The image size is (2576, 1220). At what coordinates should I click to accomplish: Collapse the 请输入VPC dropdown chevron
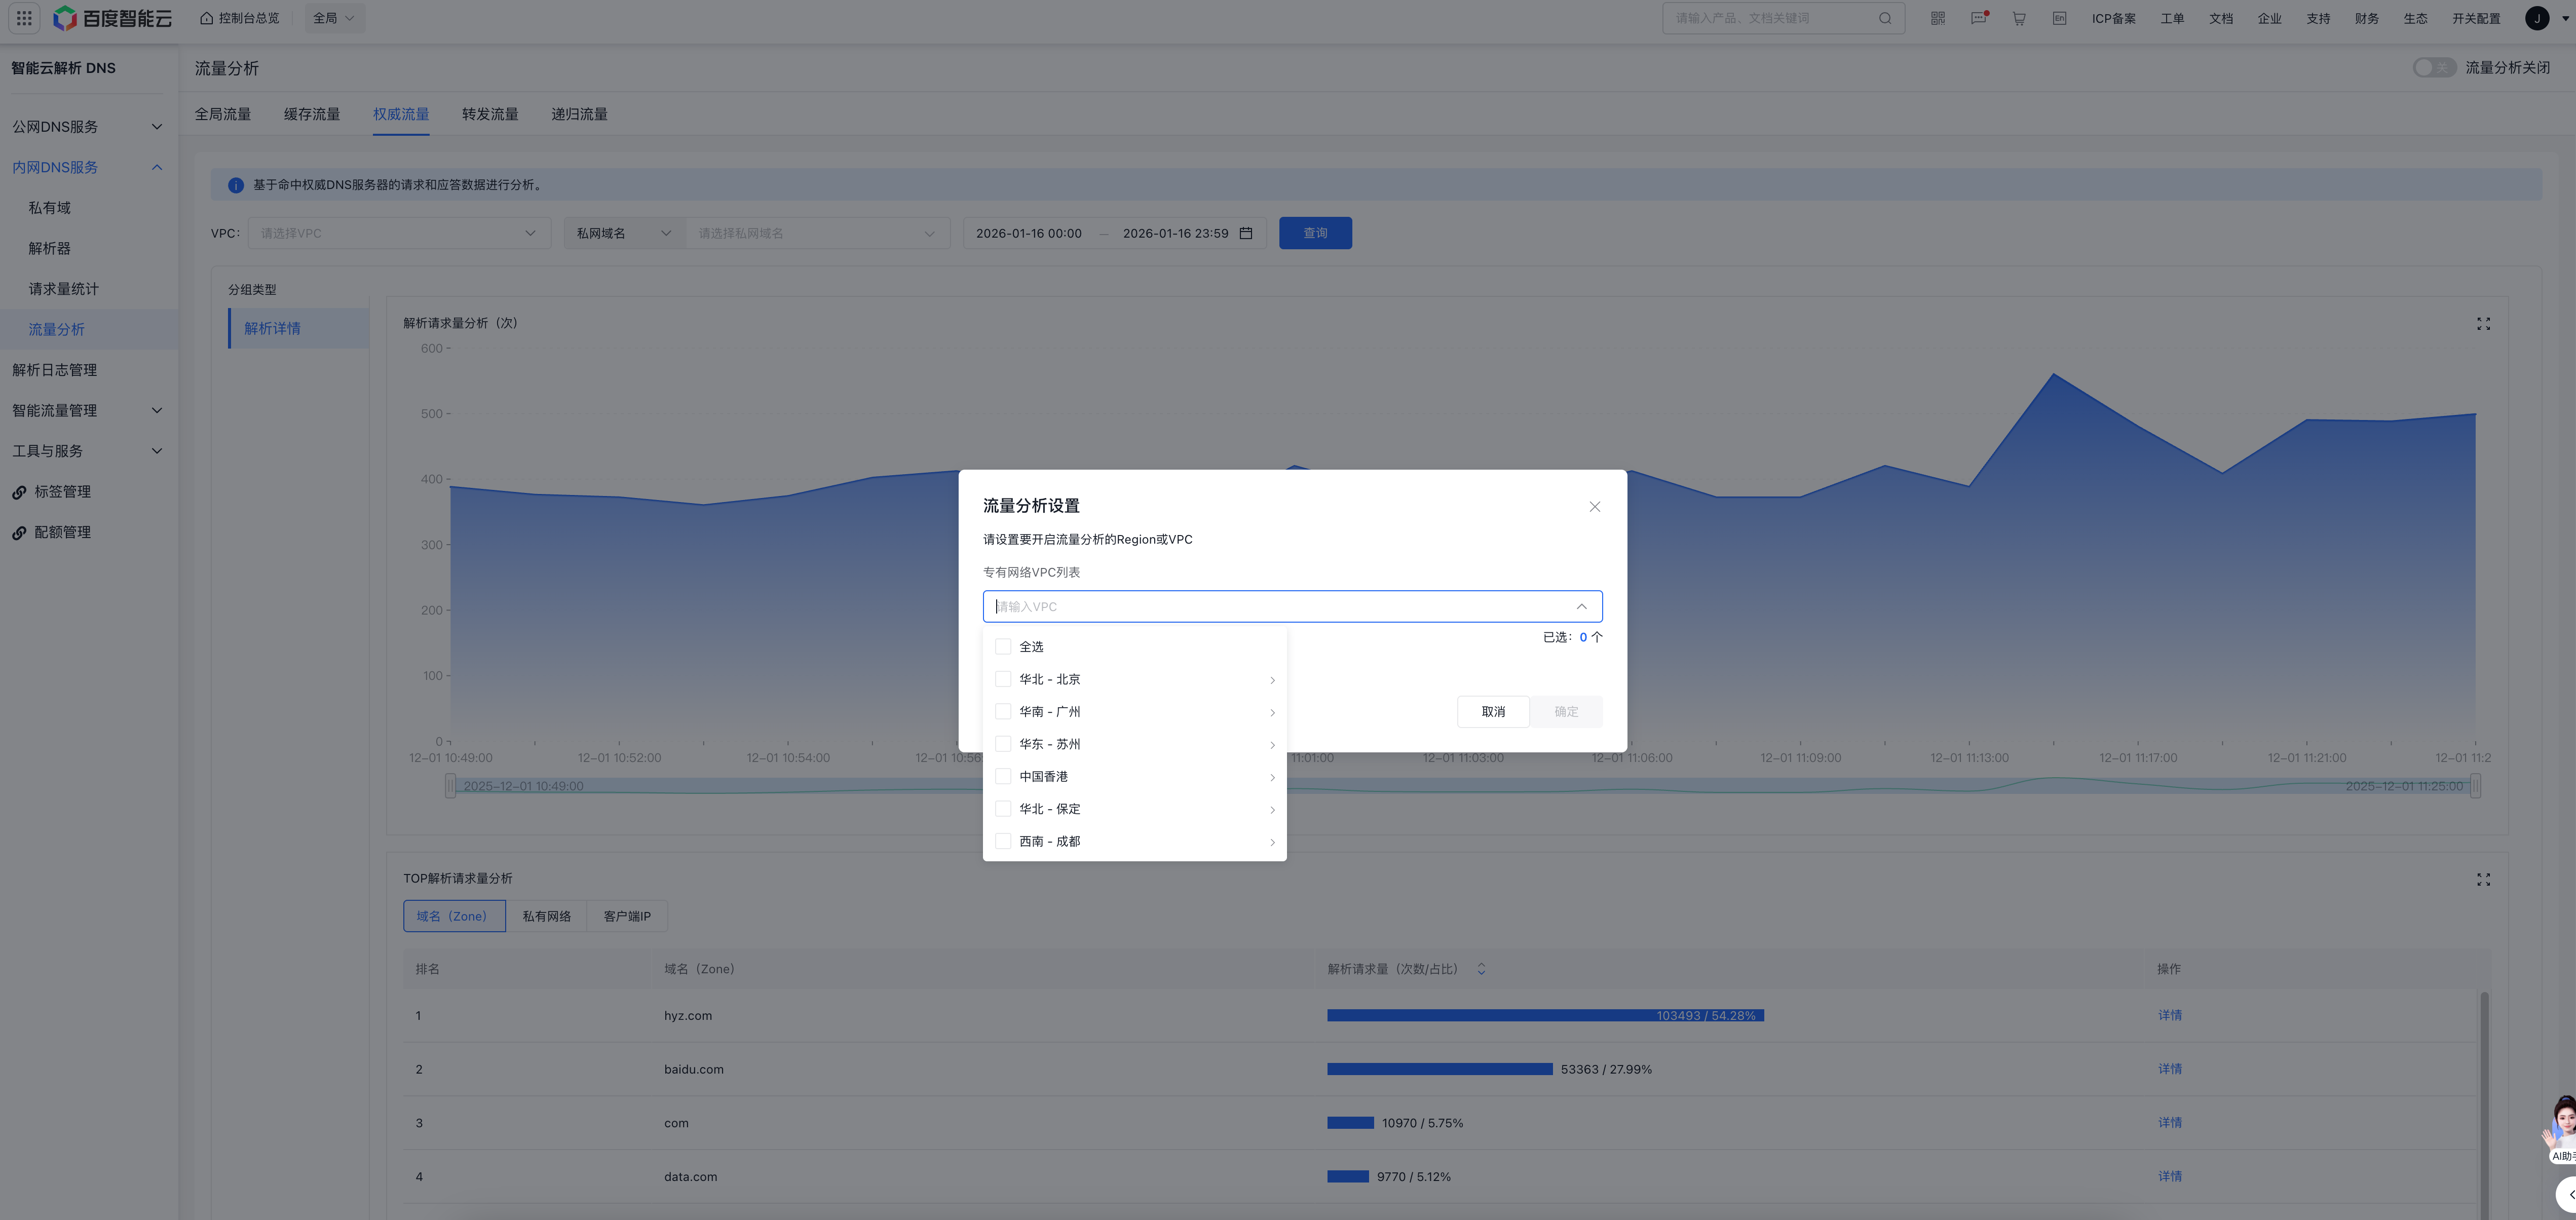pos(1581,606)
